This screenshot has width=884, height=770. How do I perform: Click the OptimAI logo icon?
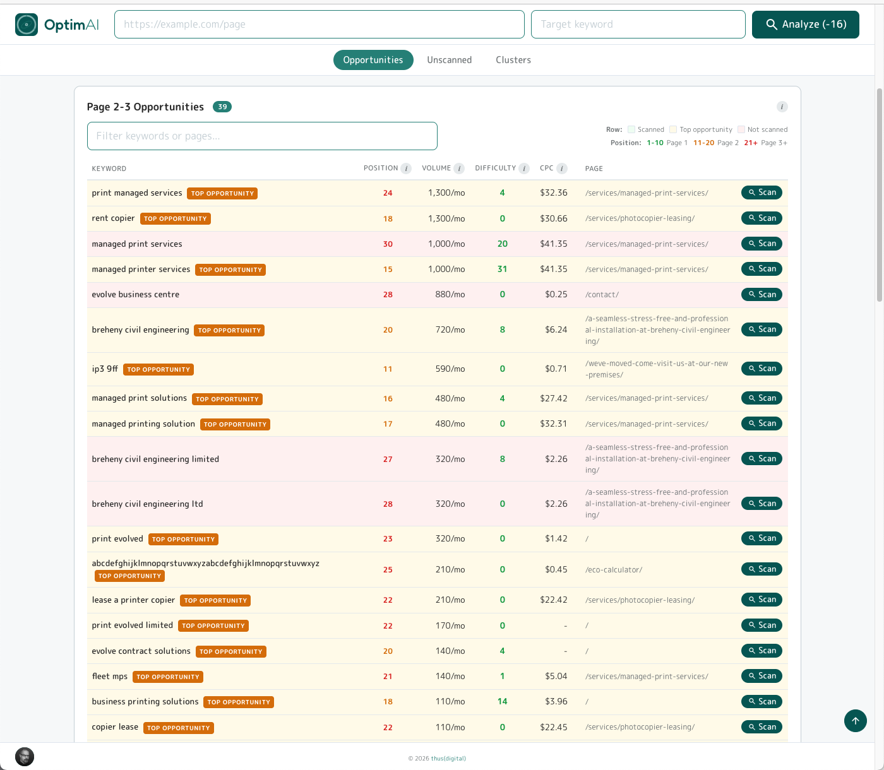[27, 25]
